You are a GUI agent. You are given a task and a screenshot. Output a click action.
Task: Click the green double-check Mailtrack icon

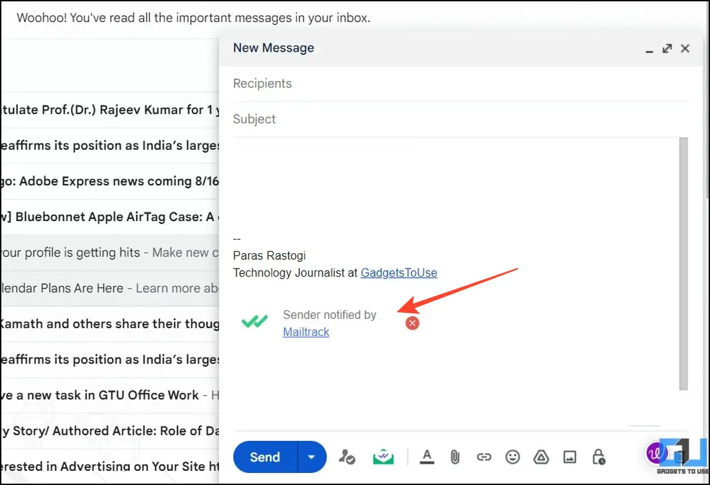point(255,322)
